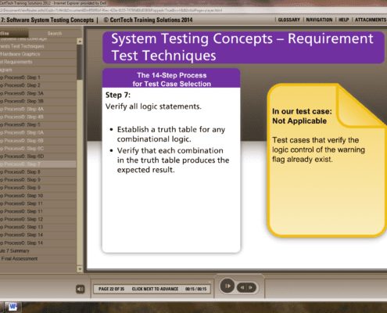Advance with the next page arrow
Image resolution: width=387 pixels, height=313 pixels.
click(x=251, y=287)
